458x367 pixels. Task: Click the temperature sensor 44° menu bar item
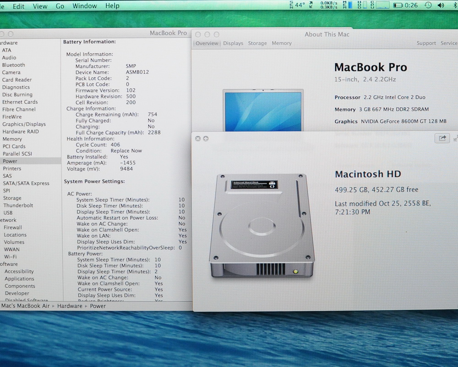297,5
